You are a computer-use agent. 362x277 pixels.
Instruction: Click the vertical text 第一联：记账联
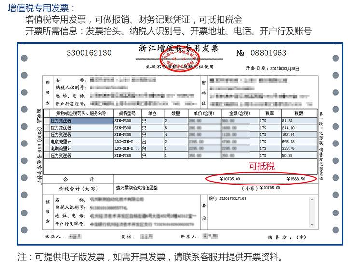click(x=321, y=128)
